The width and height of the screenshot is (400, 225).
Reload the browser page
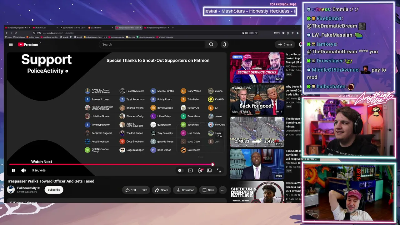pos(15,33)
